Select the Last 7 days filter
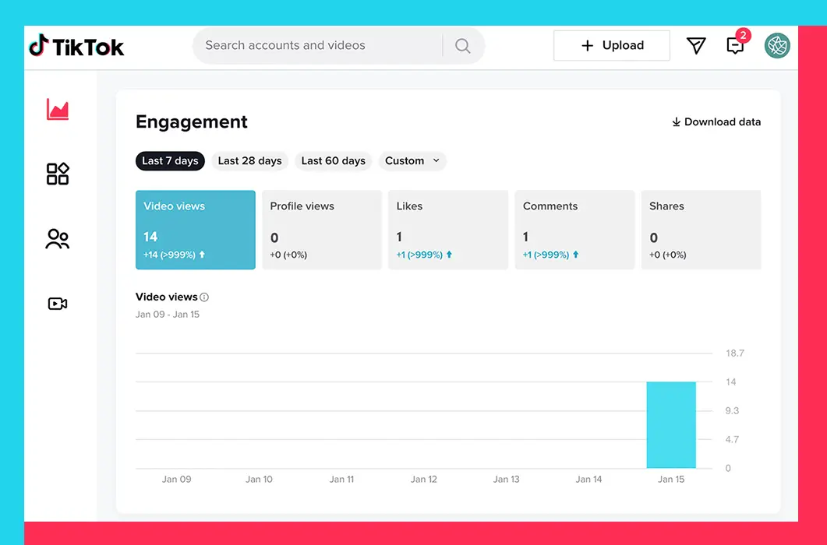 point(170,161)
